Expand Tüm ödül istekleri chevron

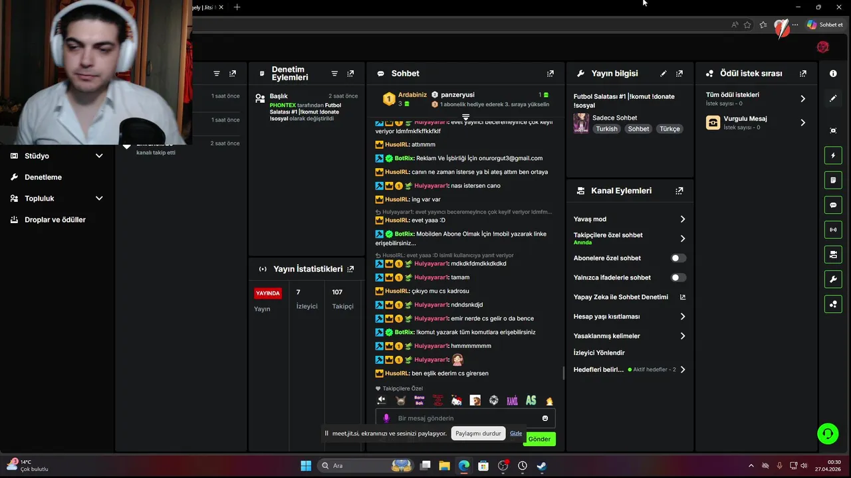[x=802, y=99]
